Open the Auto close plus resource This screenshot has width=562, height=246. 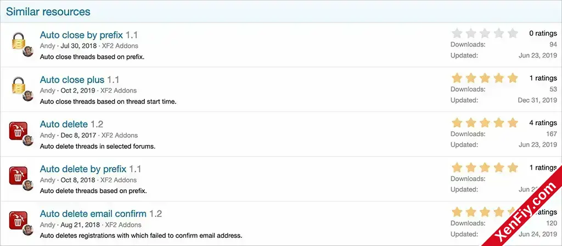click(x=72, y=80)
